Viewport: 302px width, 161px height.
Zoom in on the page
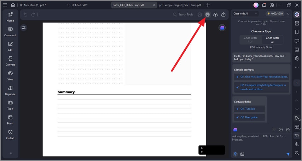click(297, 144)
